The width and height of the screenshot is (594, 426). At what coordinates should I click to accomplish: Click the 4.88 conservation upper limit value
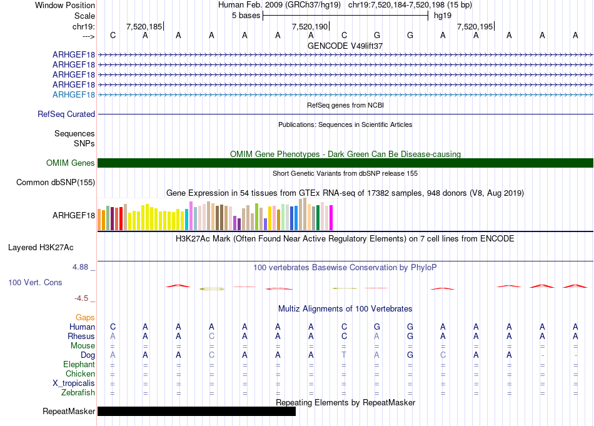coord(80,267)
